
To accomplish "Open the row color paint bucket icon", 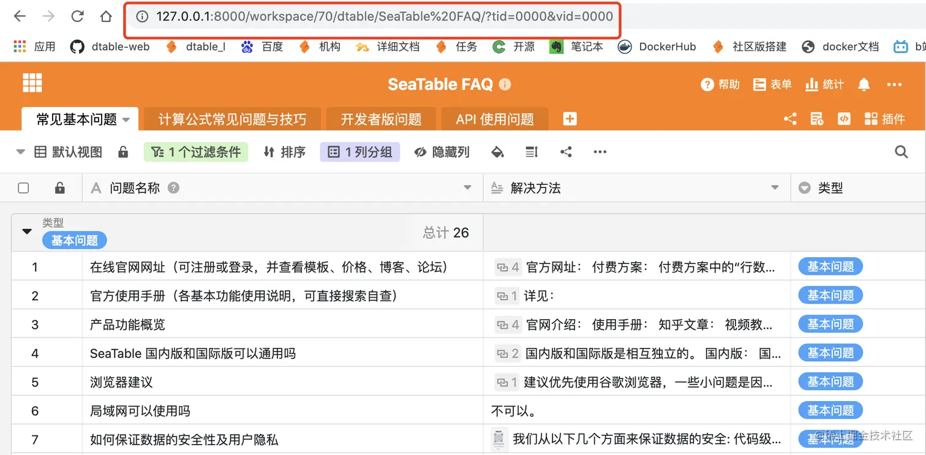I will (498, 152).
